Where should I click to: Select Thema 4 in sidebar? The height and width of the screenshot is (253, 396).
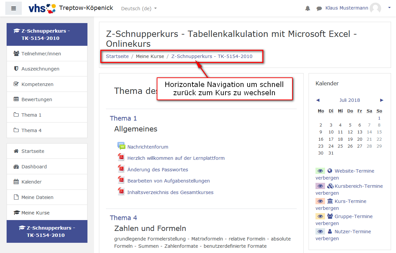[47, 130]
